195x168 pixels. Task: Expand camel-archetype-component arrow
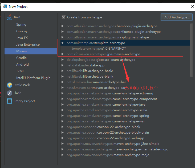point(63,99)
